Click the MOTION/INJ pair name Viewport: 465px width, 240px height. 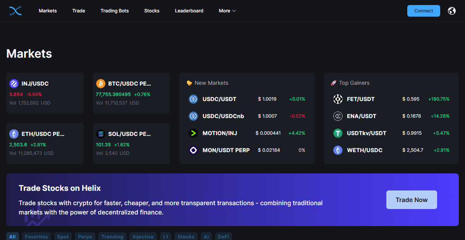point(220,133)
